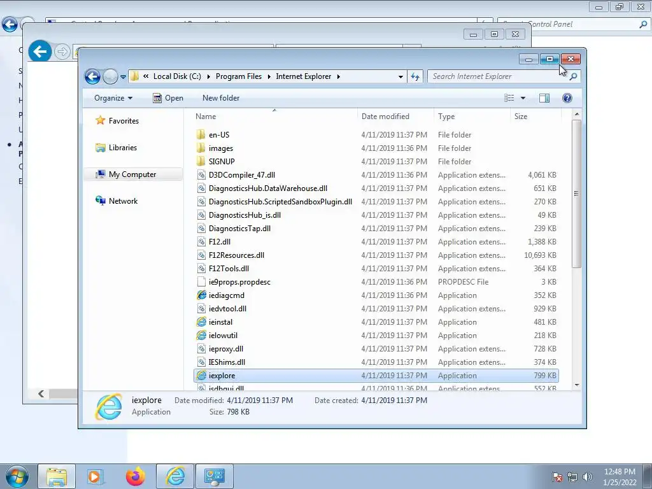652x489 pixels.
Task: Select D3DCompiler_47.dll file icon
Action: tap(201, 174)
